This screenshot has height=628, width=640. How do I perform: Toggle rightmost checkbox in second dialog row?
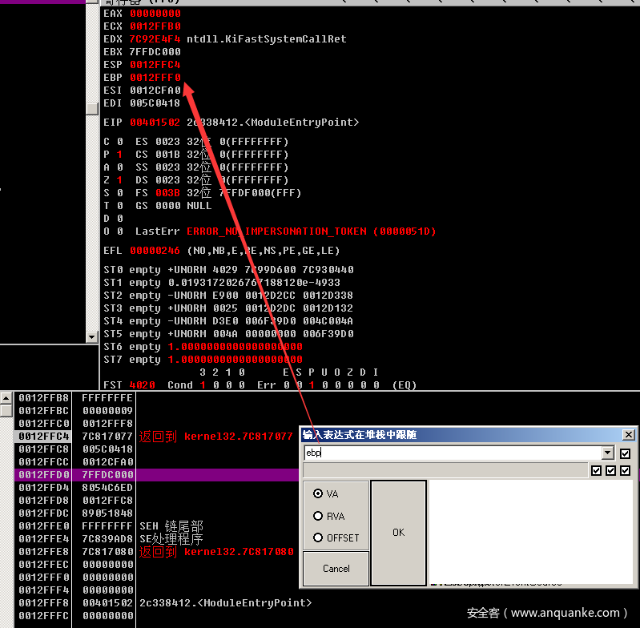pos(626,470)
